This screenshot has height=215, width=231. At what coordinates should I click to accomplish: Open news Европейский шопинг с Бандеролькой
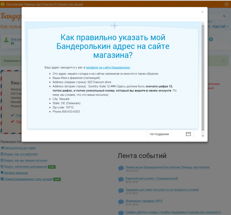pos(152,178)
